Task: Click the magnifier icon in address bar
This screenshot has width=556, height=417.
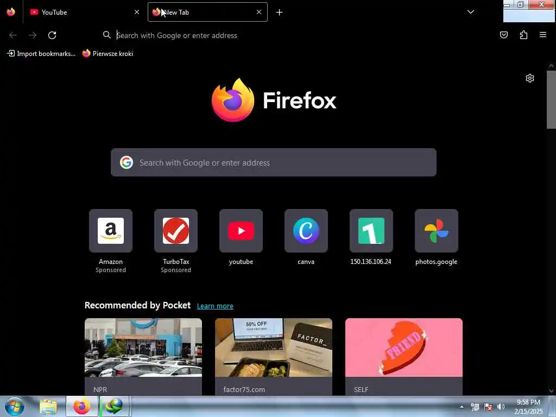Action: pyautogui.click(x=107, y=35)
